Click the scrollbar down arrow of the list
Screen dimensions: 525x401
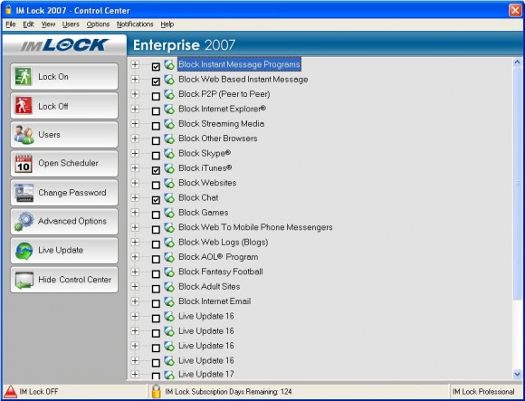[517, 374]
